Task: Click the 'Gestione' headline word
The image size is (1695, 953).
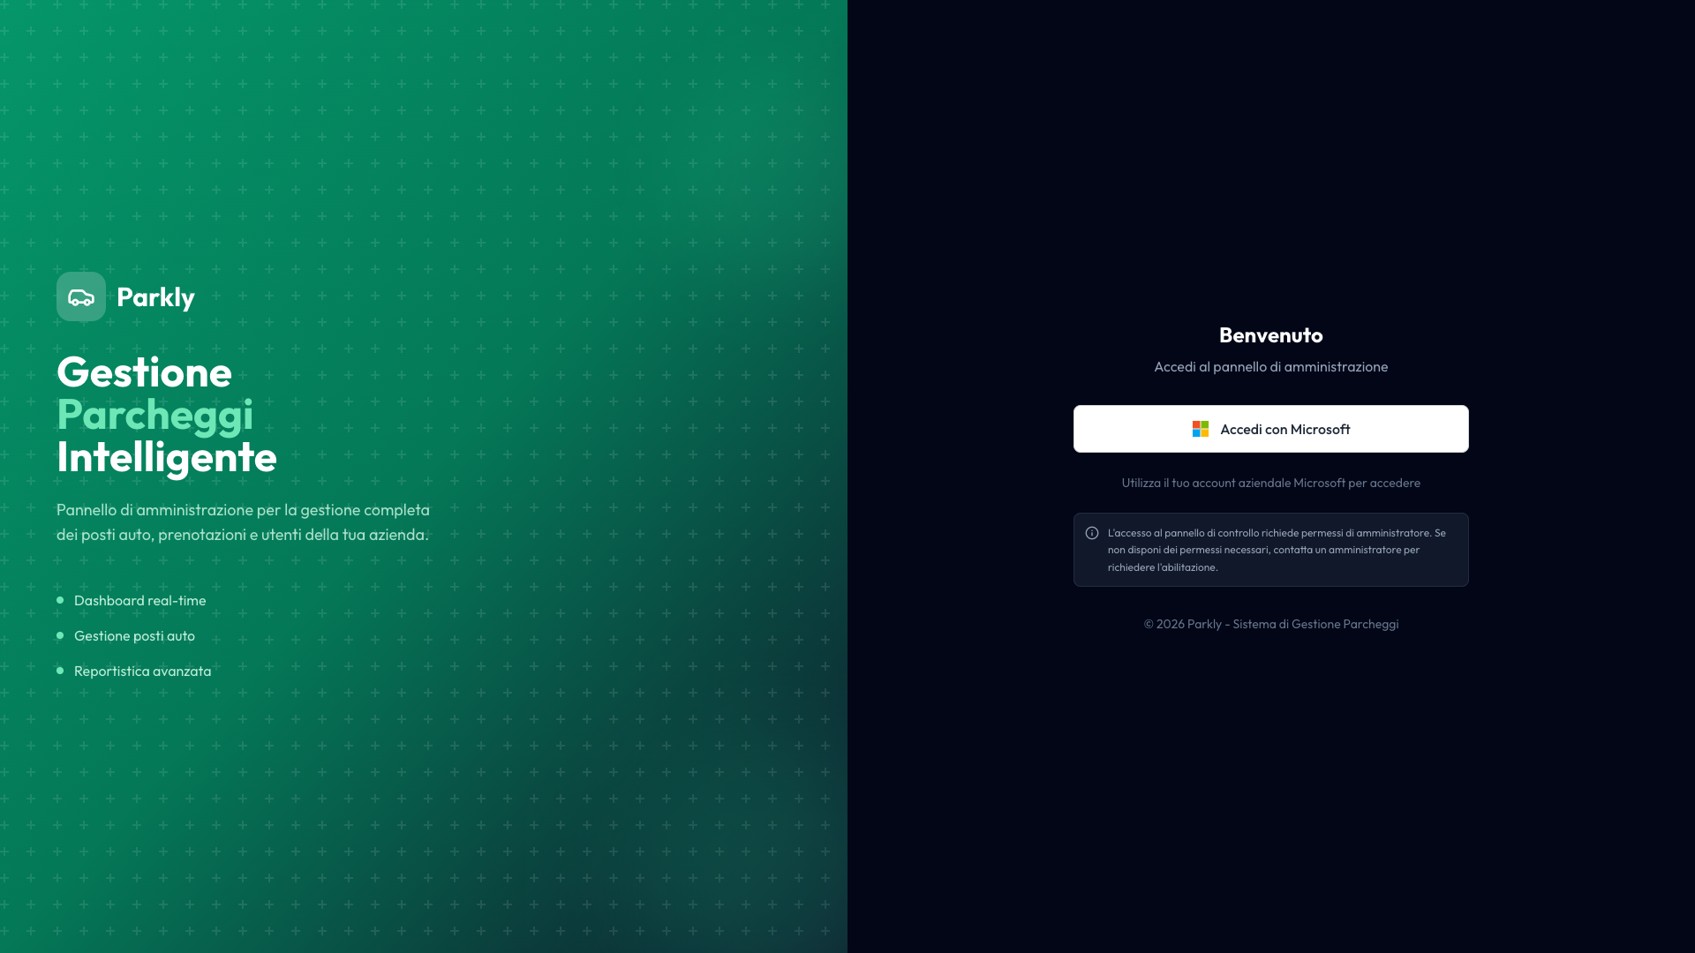Action: point(144,372)
